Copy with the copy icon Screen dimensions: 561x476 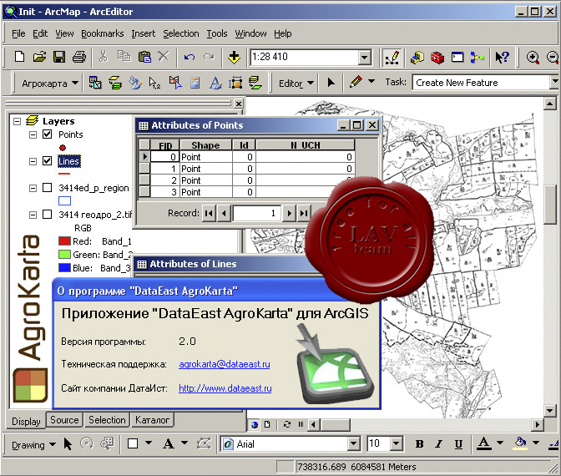point(124,57)
